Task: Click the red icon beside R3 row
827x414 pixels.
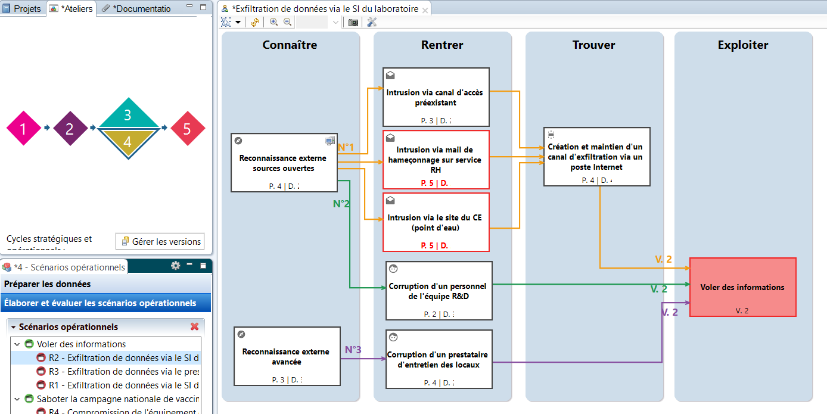Action: [x=41, y=372]
